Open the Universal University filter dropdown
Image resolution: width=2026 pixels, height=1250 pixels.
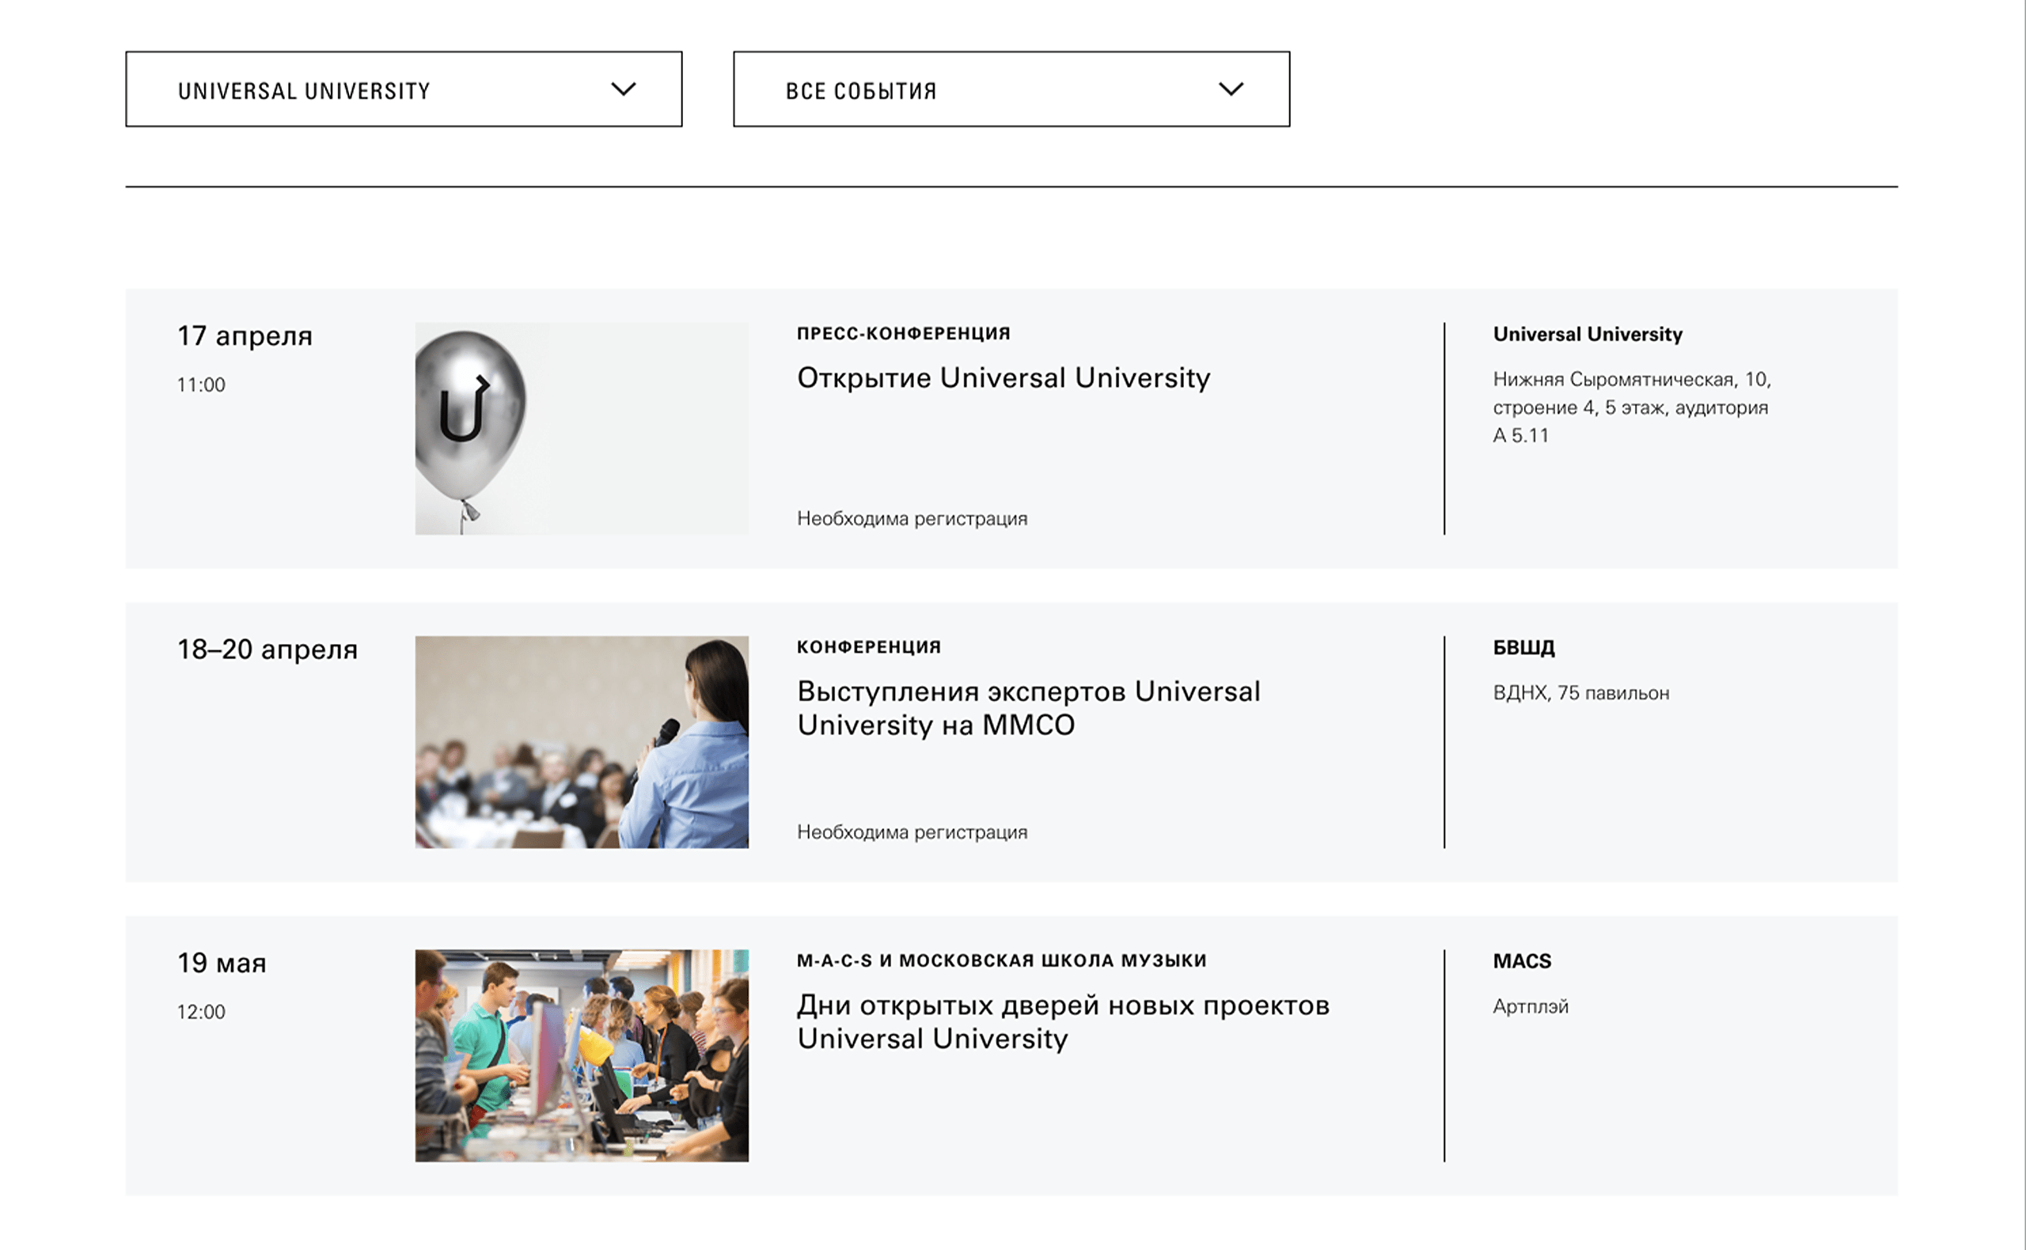403,89
